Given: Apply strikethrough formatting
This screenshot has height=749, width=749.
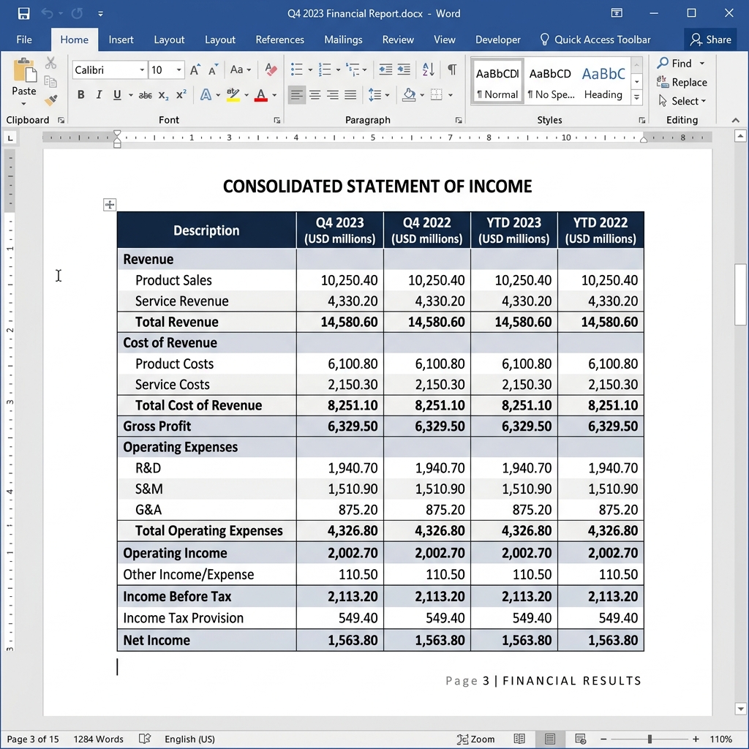Looking at the screenshot, I should tap(146, 94).
